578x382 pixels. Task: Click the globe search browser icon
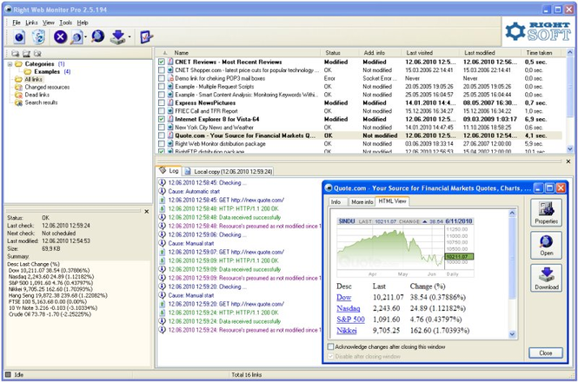tap(97, 36)
